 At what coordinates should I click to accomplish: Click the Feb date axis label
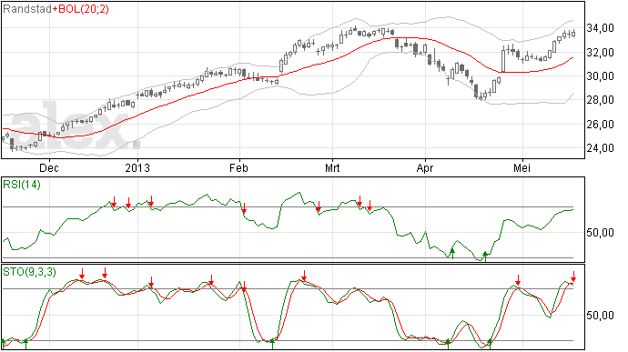click(x=238, y=167)
